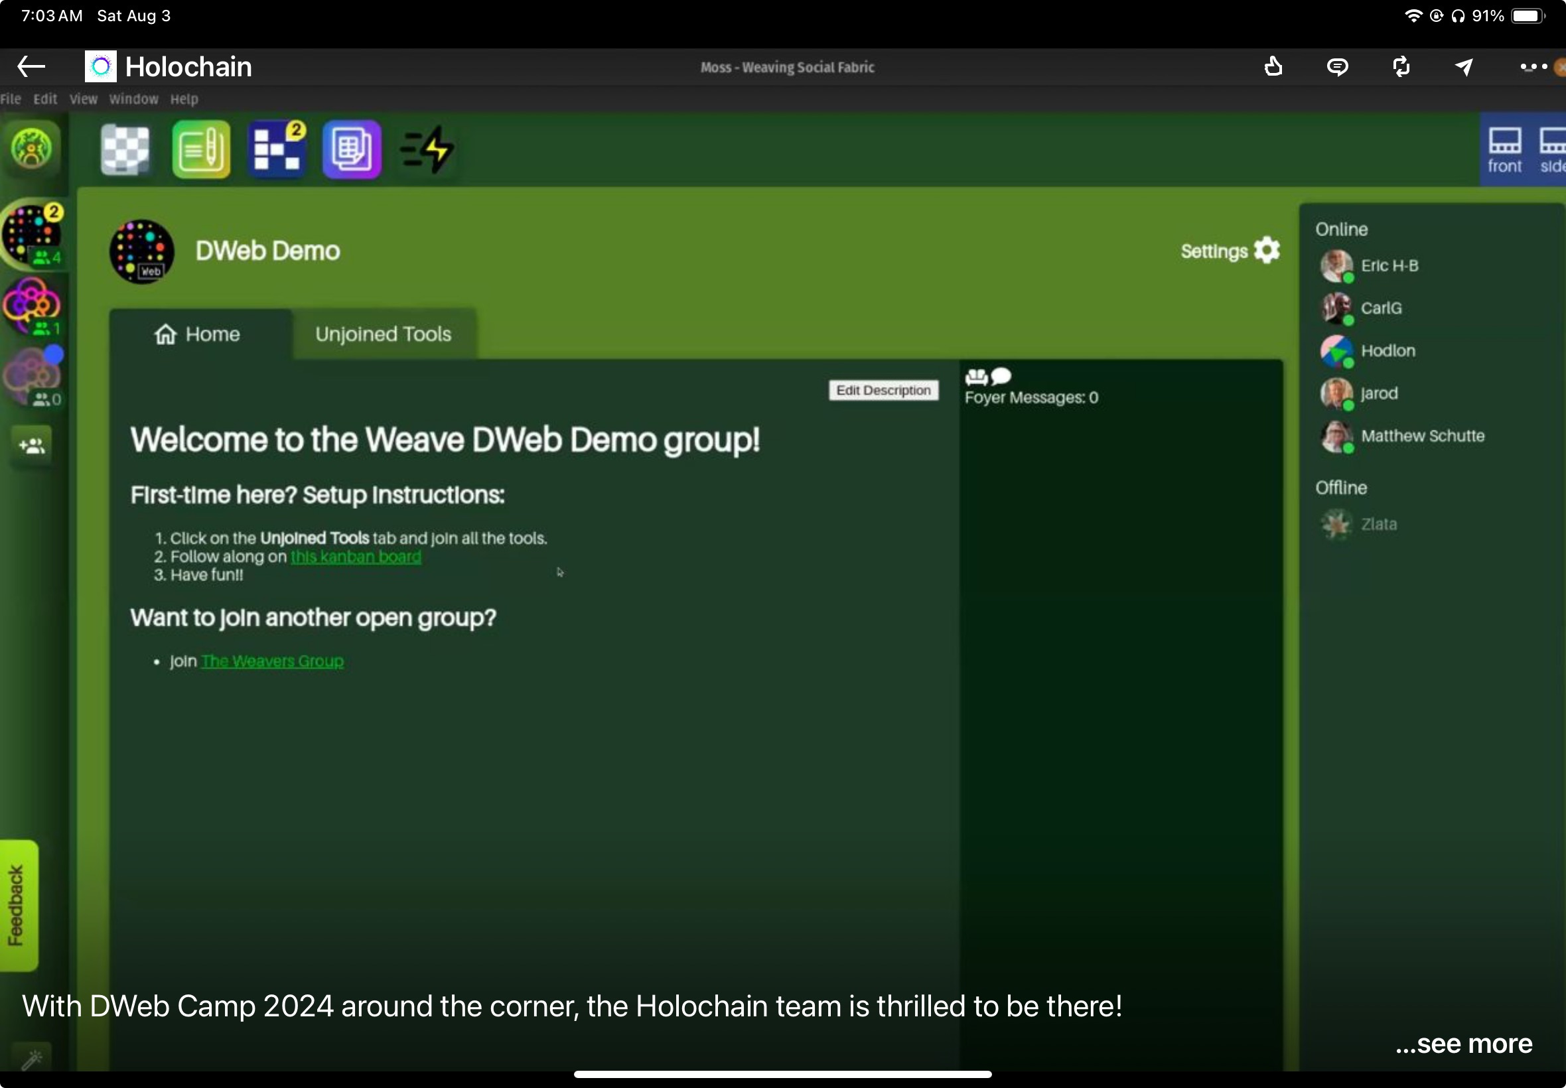Click Zlata in the offline list
Screen dimensions: 1566x1088
click(x=1378, y=523)
